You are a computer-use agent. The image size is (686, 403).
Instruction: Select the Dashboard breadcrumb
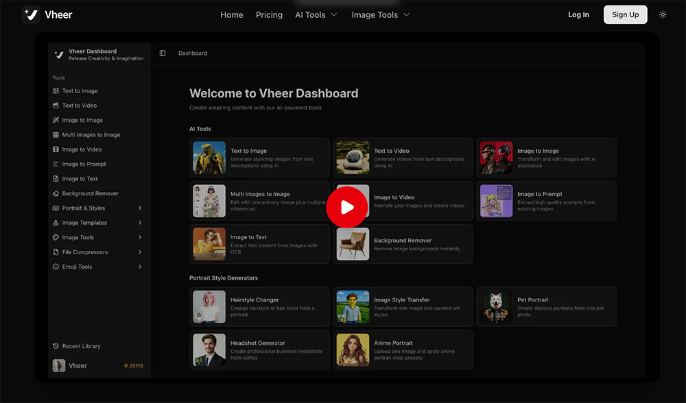tap(193, 53)
